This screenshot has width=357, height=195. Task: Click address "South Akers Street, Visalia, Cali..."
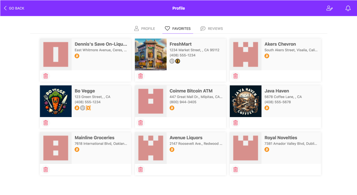coord(291,50)
